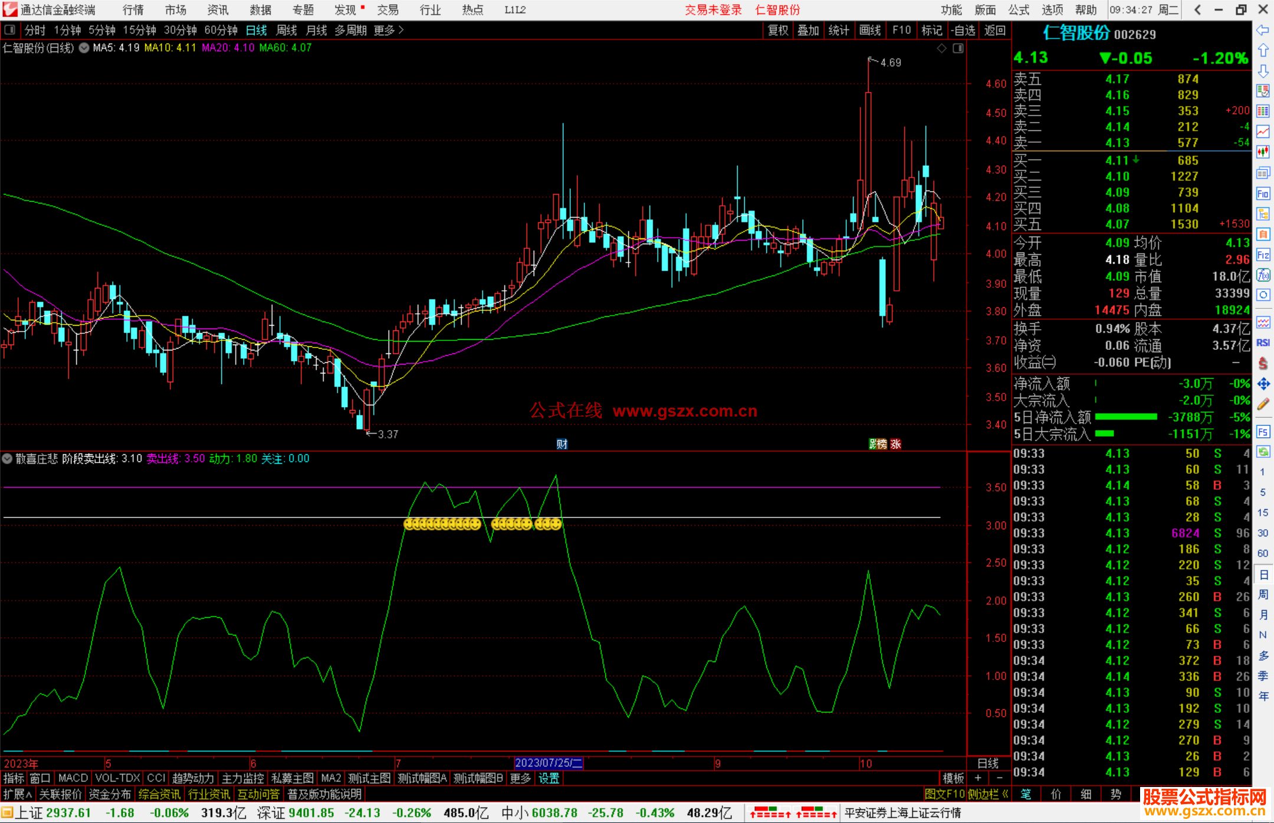Toggle the round button beside 仁智股份(日线) label
Screen dimensions: 1274x823
tap(84, 48)
